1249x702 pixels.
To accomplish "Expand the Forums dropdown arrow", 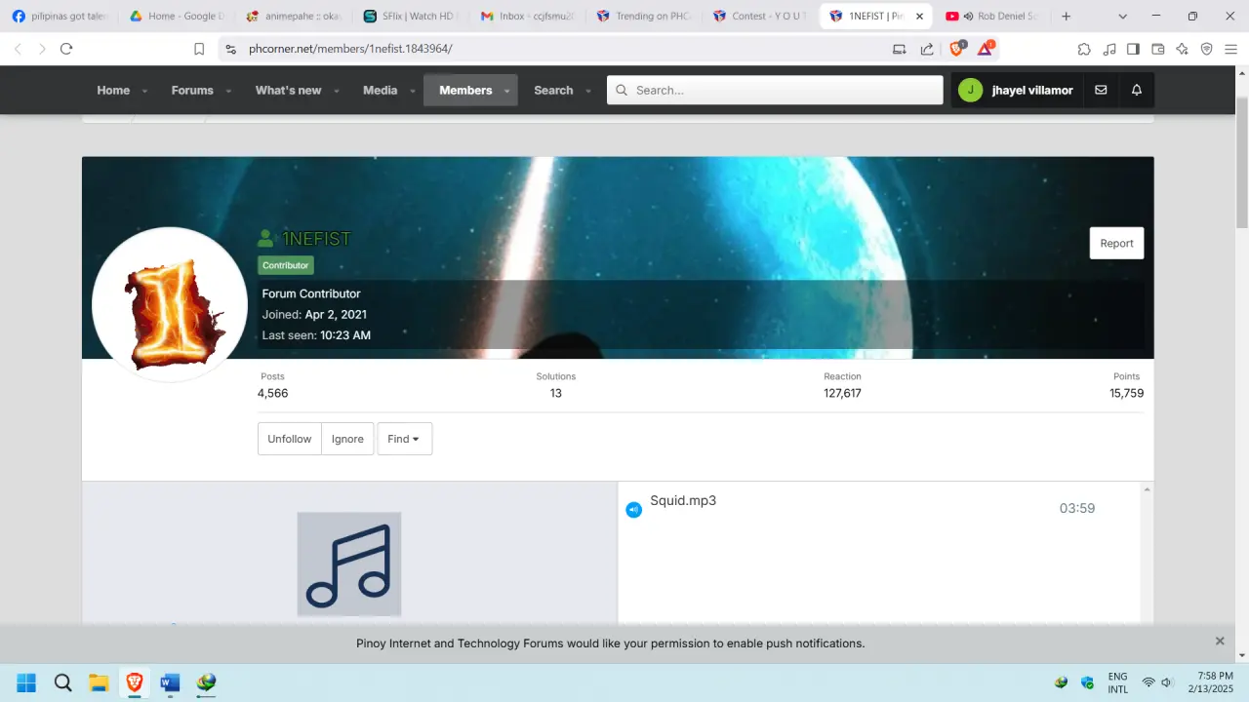I will tap(228, 91).
